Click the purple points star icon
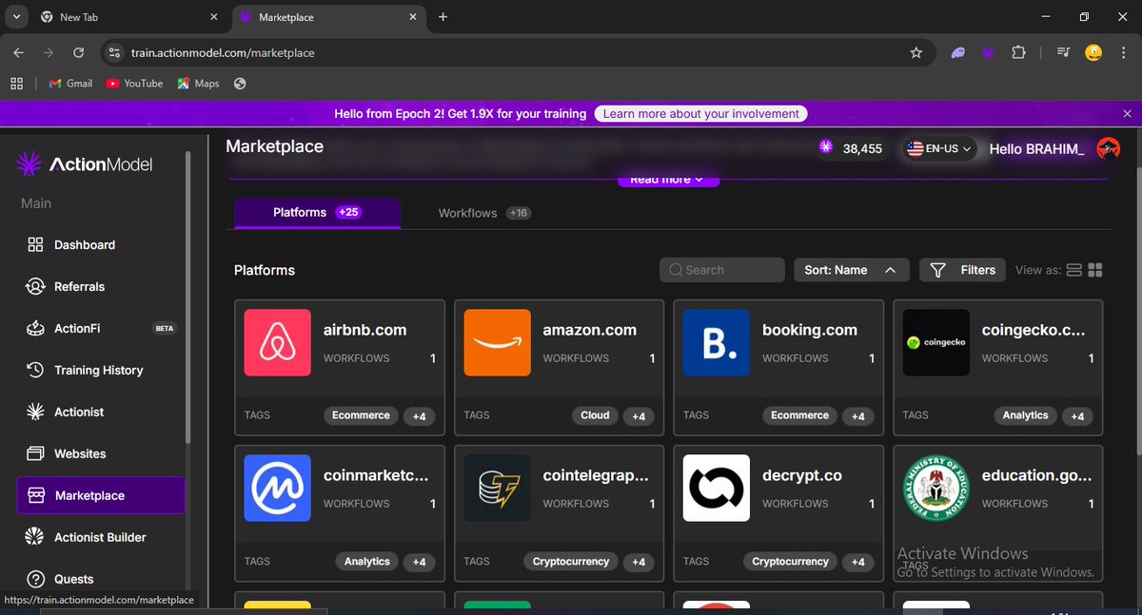 click(x=825, y=148)
